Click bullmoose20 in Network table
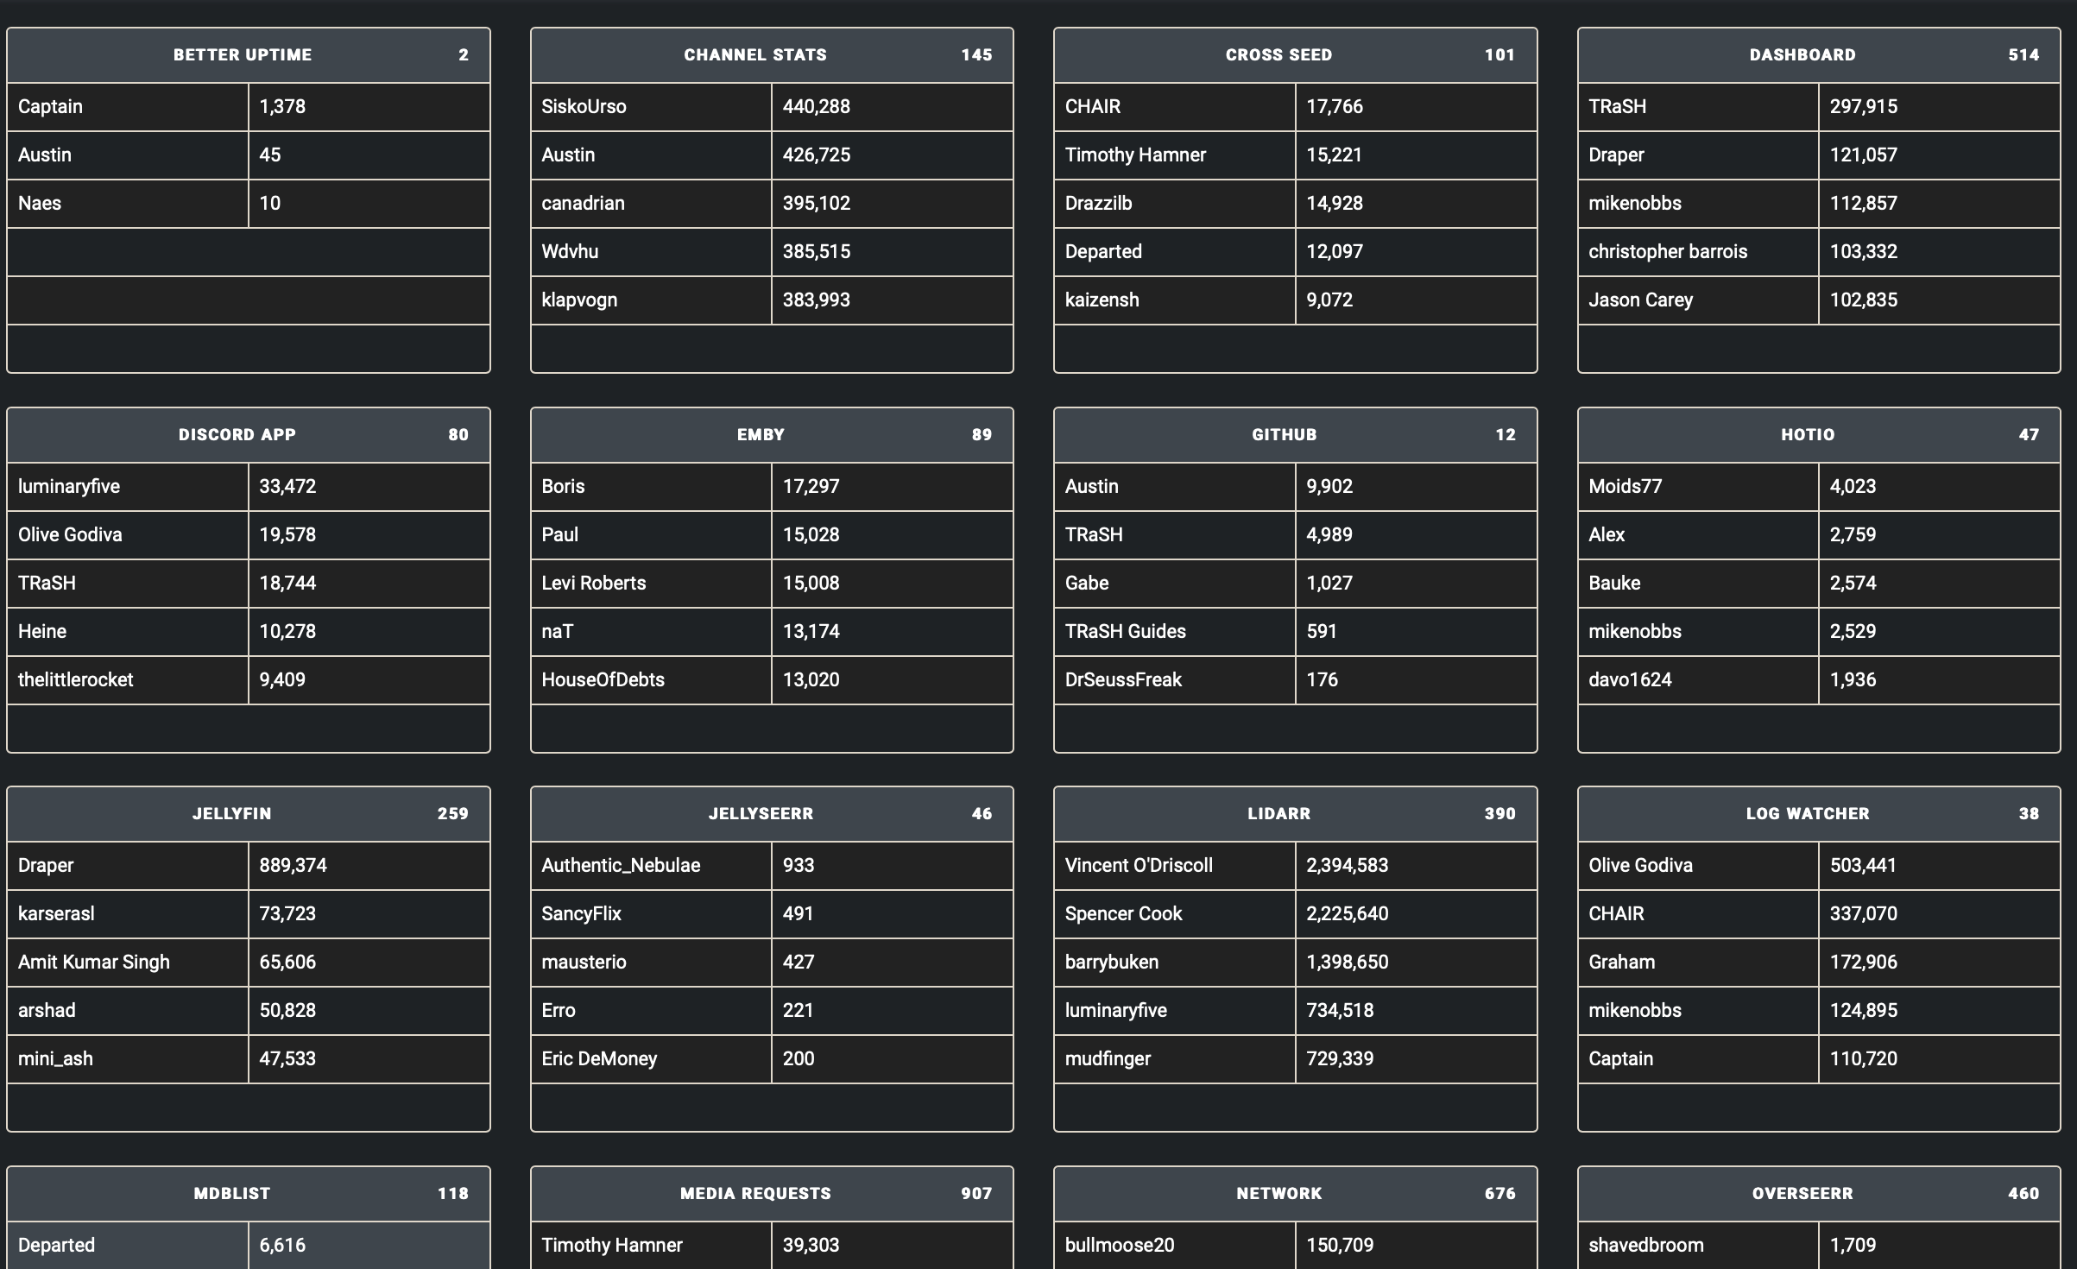The width and height of the screenshot is (2077, 1269). pos(1119,1245)
